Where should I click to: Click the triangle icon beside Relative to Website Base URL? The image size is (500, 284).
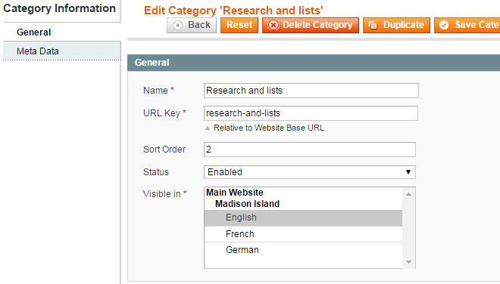[208, 128]
